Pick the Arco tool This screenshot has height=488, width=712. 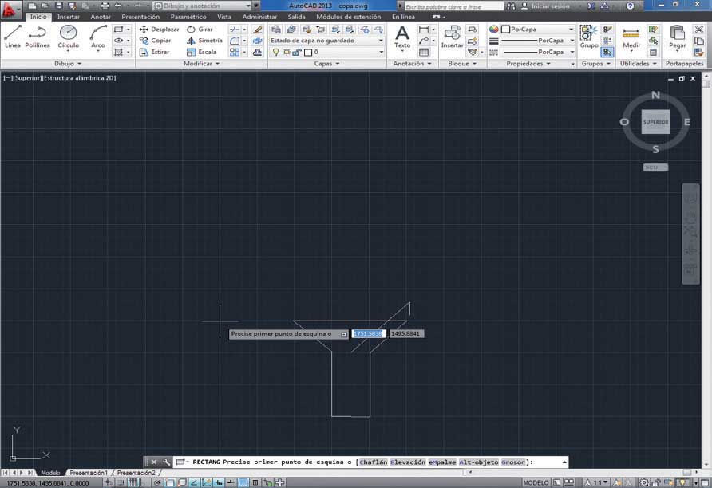pos(97,37)
